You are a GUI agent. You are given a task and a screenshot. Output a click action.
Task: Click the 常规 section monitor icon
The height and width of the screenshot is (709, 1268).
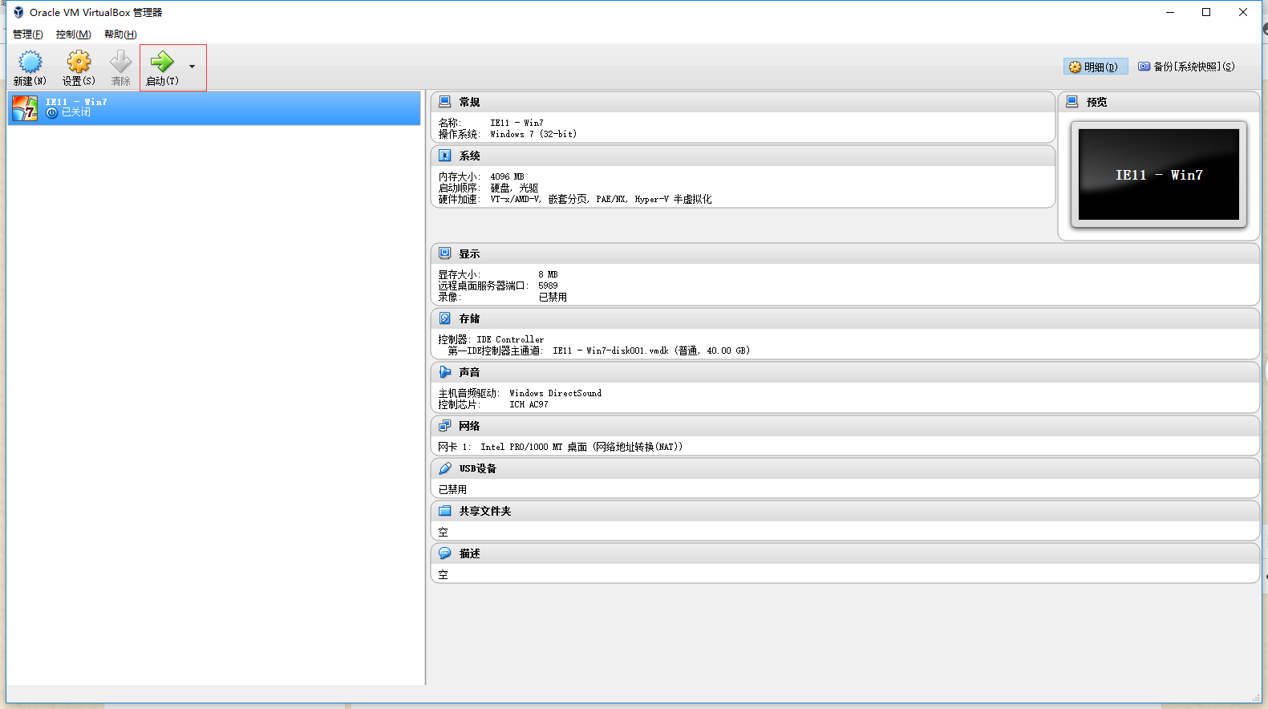coord(445,102)
